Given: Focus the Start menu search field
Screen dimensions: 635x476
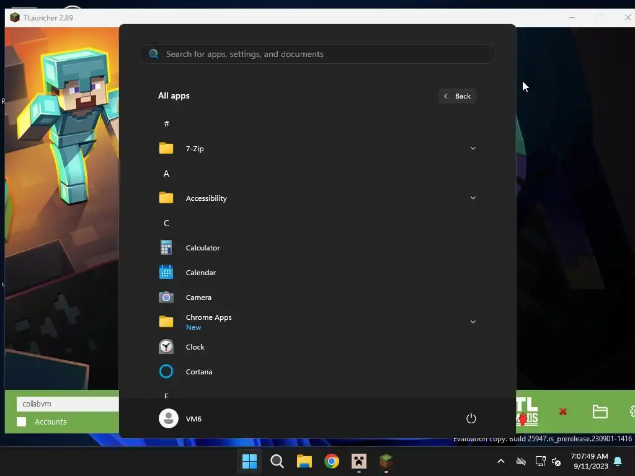Looking at the screenshot, I should (317, 54).
